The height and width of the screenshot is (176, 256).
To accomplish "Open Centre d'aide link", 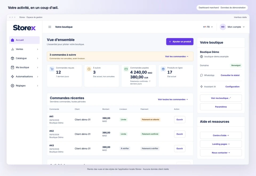I will click(x=221, y=135).
